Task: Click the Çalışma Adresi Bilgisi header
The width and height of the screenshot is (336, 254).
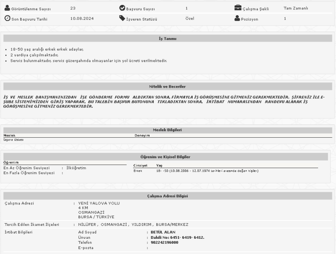Action: coord(168,196)
